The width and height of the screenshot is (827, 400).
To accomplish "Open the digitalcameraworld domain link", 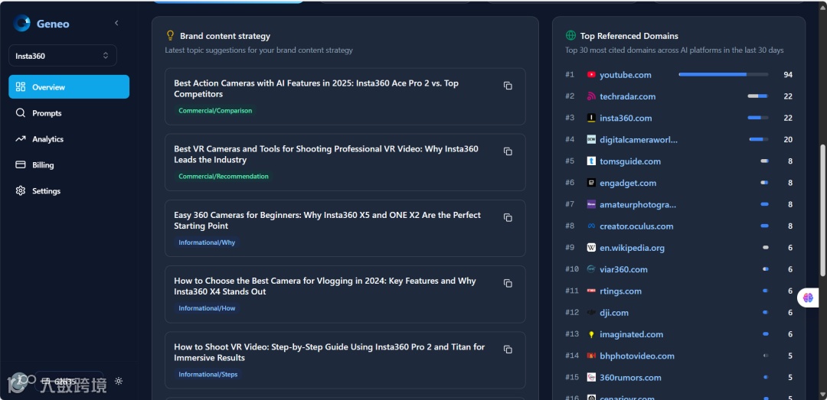I will 639,140.
